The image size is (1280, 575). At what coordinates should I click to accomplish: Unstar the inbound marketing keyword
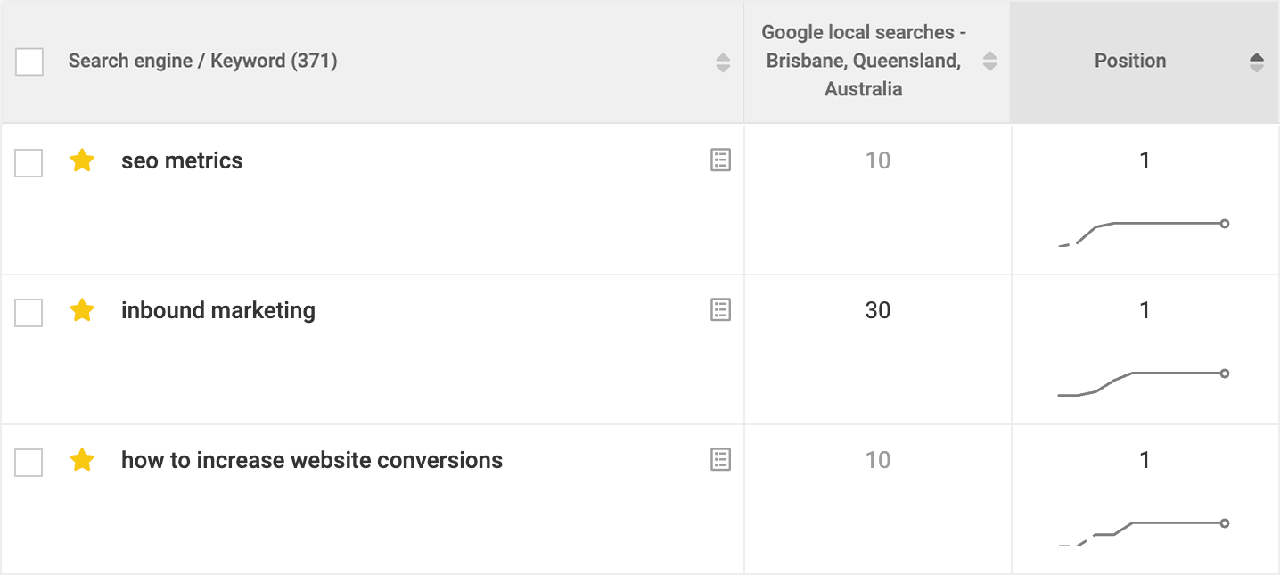click(82, 310)
